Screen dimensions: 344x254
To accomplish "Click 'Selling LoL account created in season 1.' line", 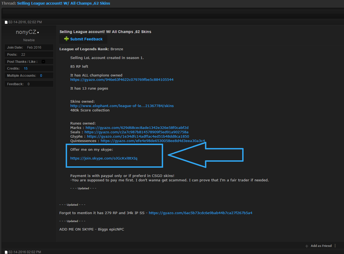I will (107, 58).
